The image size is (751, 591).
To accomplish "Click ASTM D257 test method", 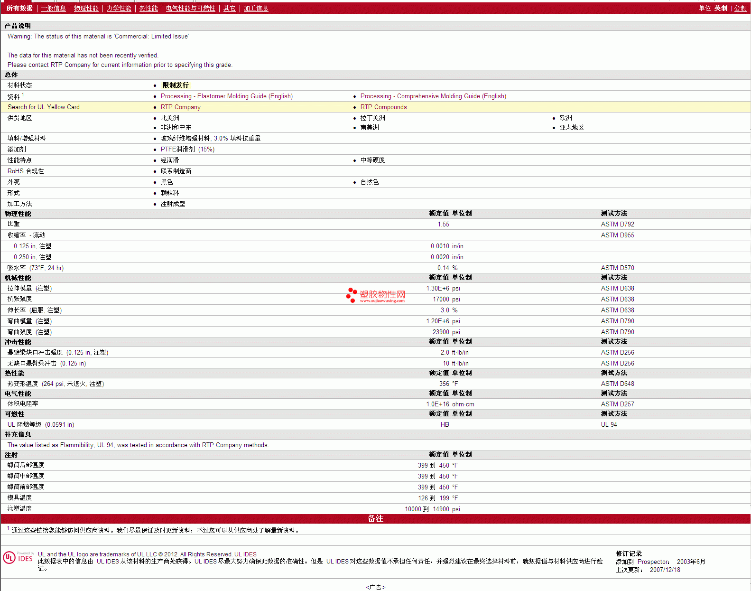I will pyautogui.click(x=617, y=404).
